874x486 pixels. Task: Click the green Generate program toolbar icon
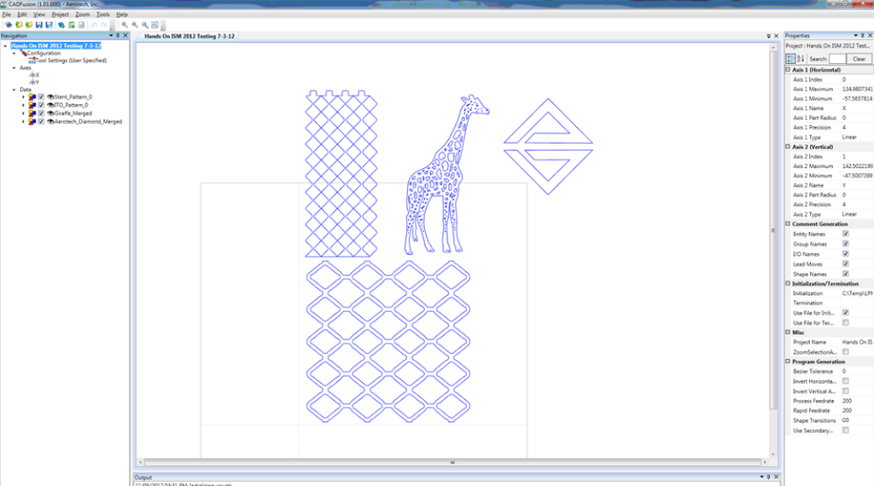click(72, 25)
